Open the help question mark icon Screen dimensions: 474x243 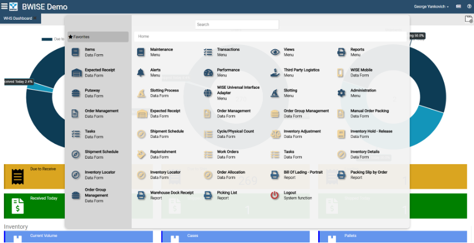pos(469,7)
